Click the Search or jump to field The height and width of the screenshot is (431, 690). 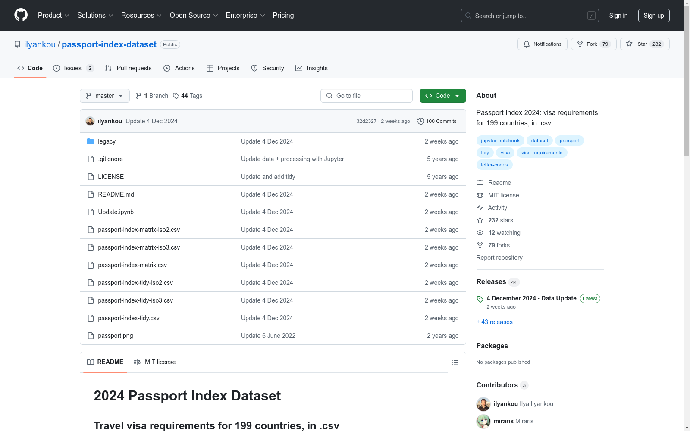click(530, 16)
